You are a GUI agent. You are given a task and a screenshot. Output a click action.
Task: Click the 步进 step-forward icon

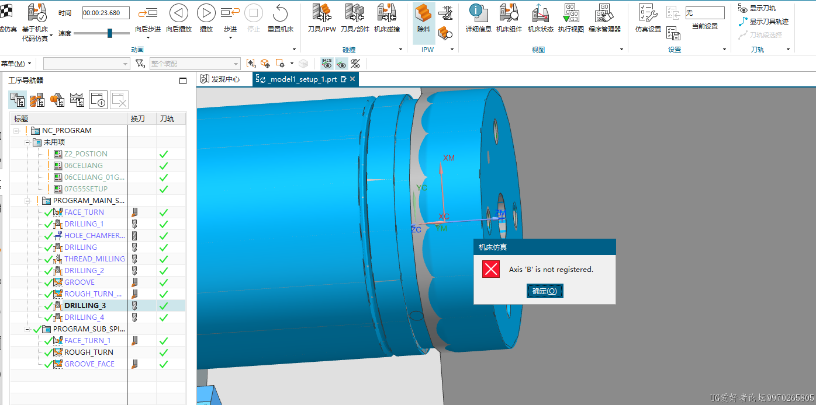(230, 13)
